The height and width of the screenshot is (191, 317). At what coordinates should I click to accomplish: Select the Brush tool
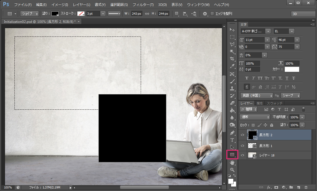coord(232,81)
